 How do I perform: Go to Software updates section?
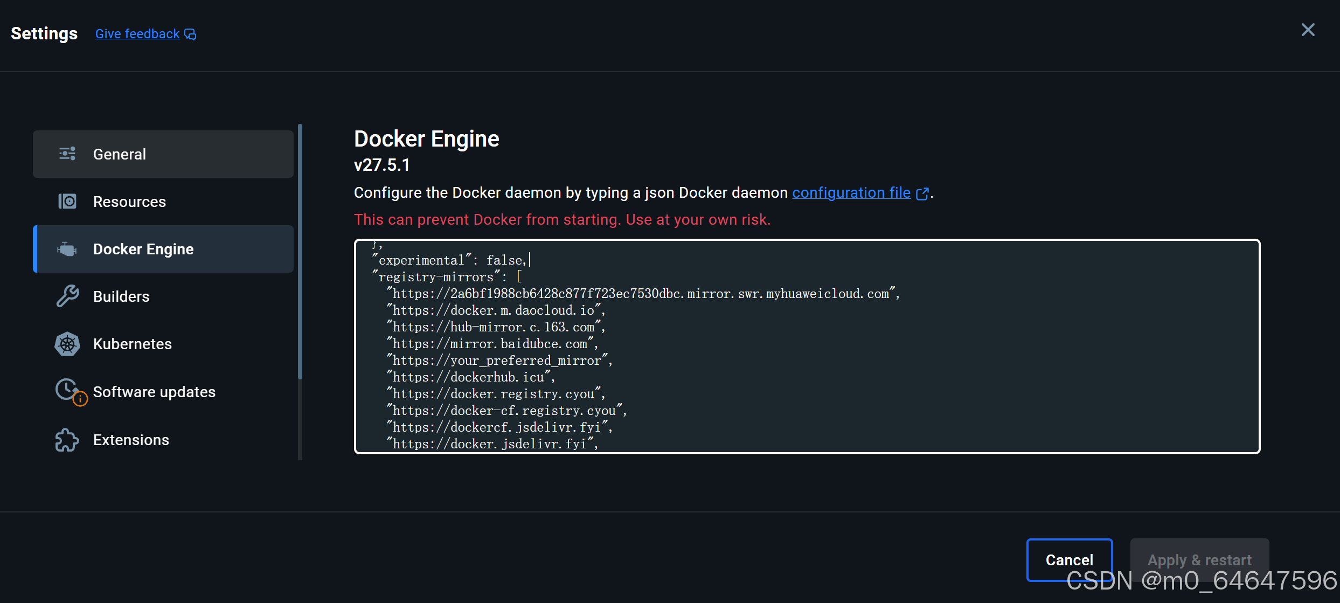pos(154,392)
